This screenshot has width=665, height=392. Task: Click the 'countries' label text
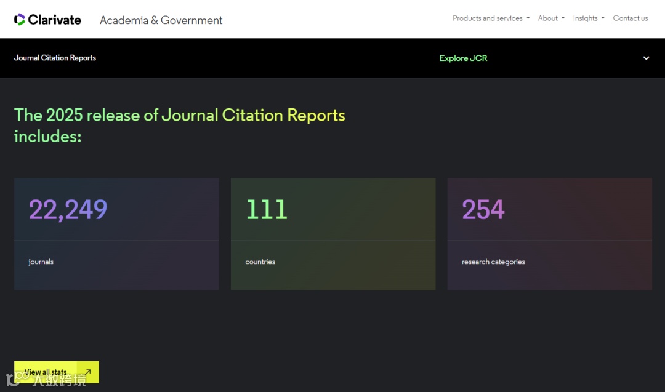pos(260,262)
